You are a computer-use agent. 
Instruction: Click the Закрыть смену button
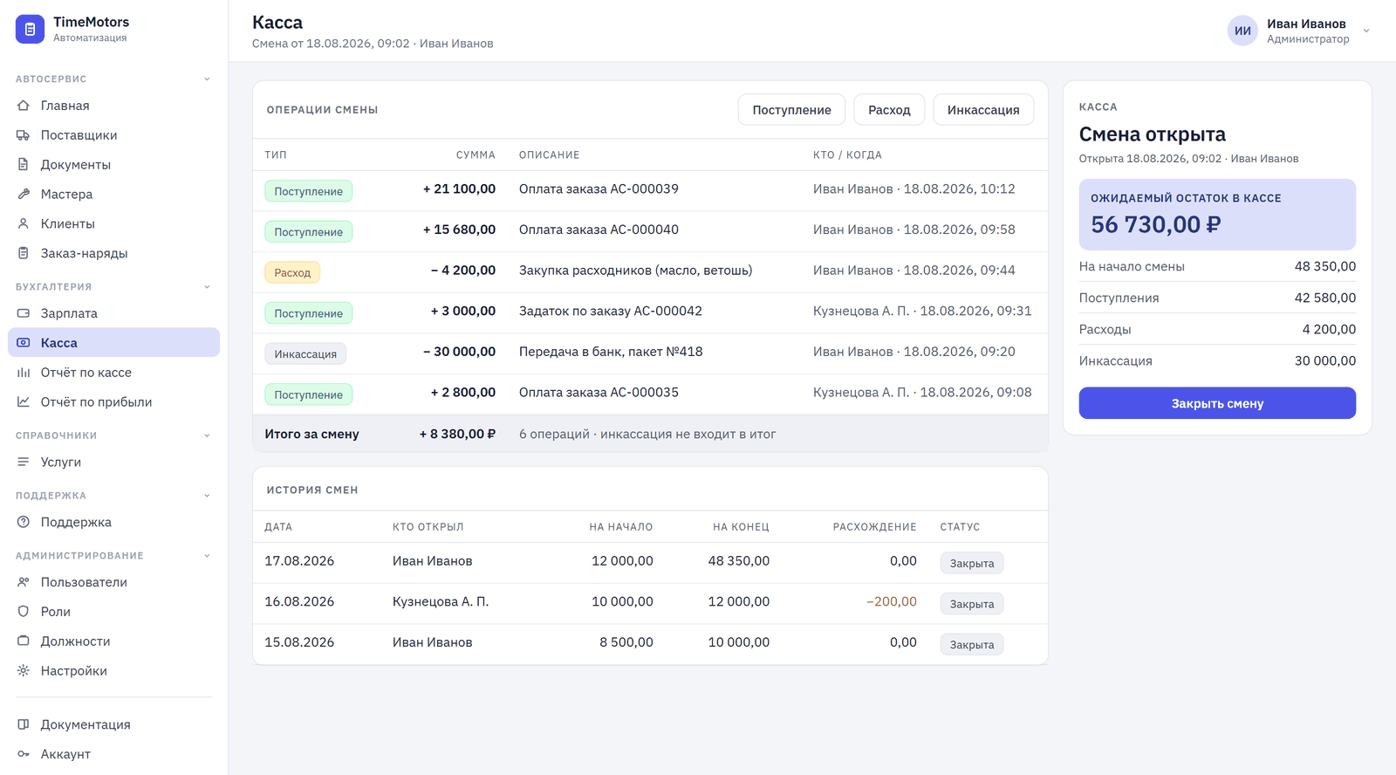[x=1217, y=403]
